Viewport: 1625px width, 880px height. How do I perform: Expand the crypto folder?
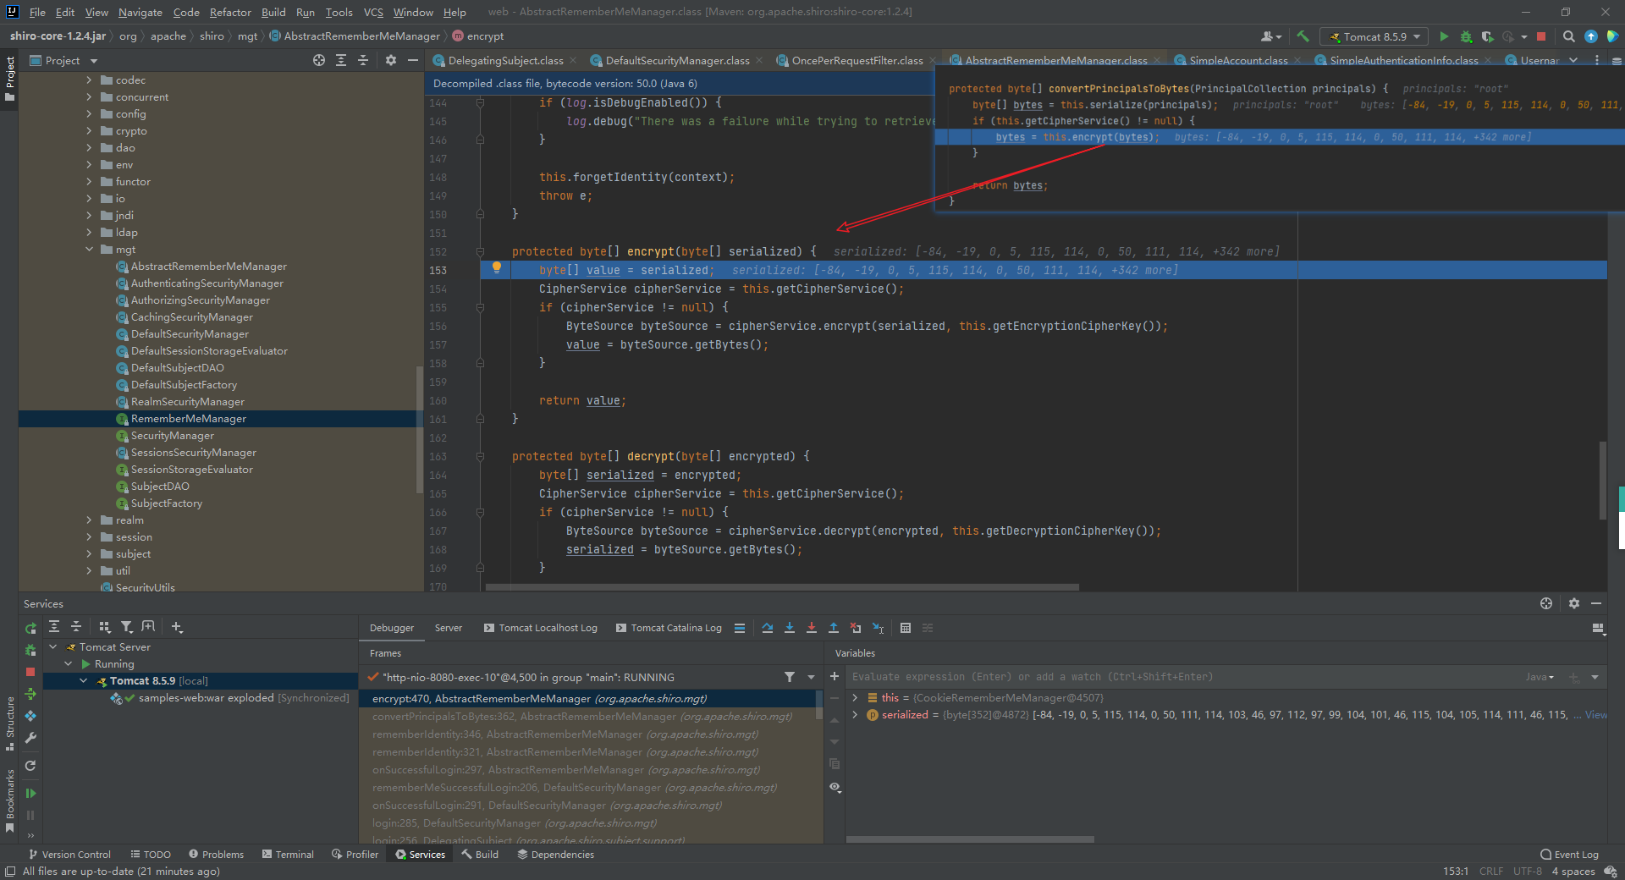click(x=89, y=131)
